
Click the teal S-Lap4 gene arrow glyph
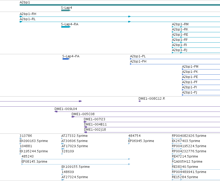point(66,10)
